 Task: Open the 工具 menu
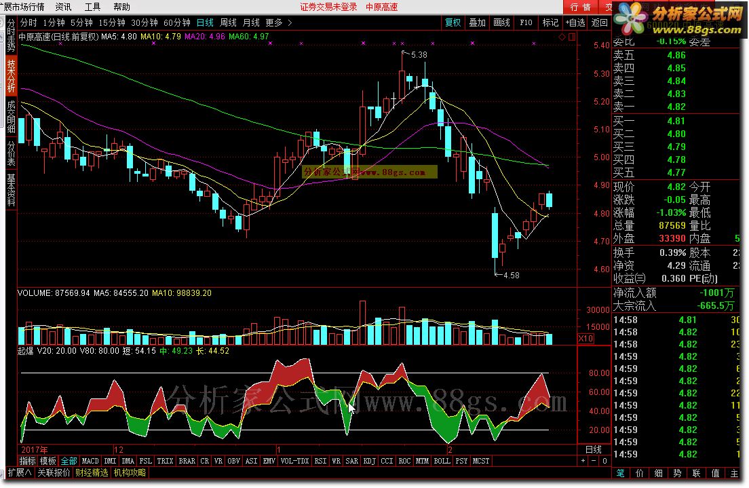(92, 7)
